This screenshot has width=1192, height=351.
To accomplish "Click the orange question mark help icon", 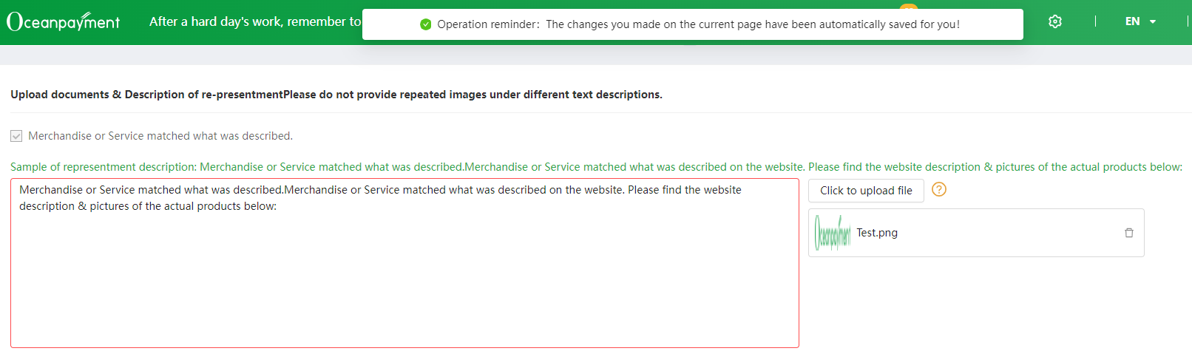I will tap(939, 189).
